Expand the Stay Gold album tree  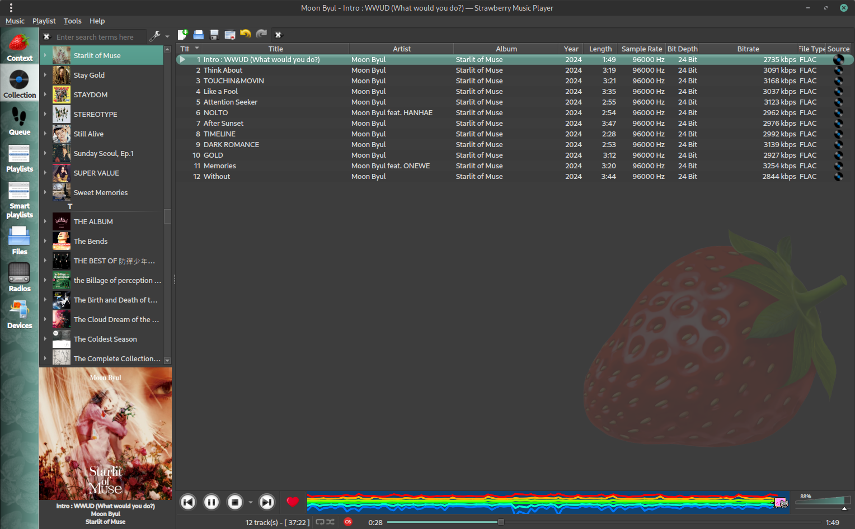click(x=45, y=75)
